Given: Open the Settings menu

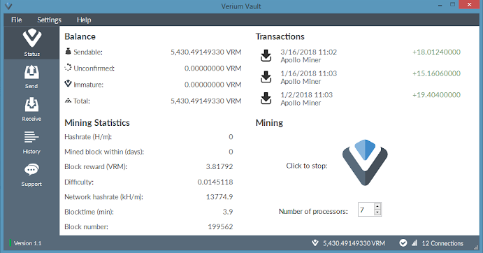Looking at the screenshot, I should click(x=50, y=20).
